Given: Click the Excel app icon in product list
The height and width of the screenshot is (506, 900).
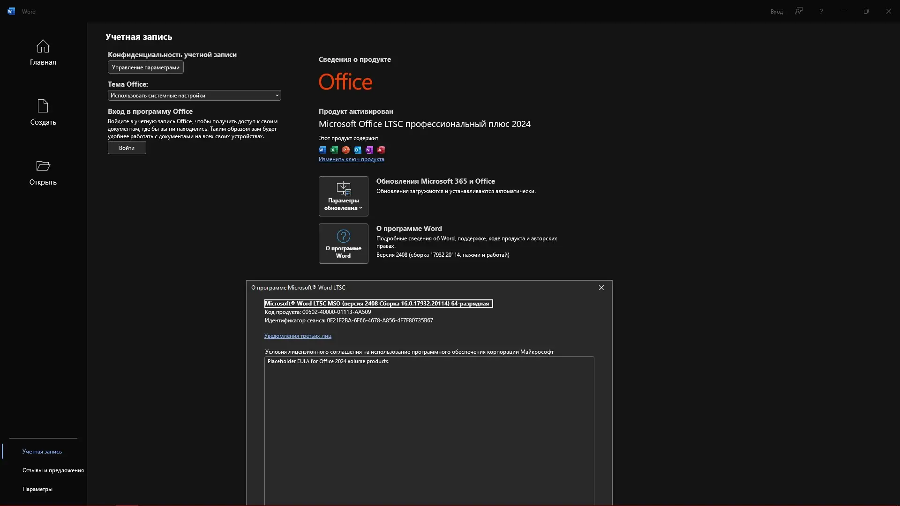Looking at the screenshot, I should coord(334,150).
